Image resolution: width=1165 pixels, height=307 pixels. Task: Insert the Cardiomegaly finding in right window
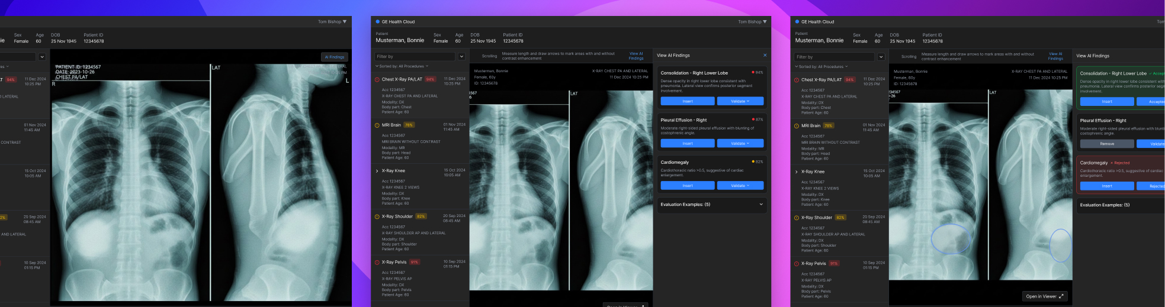click(1106, 186)
